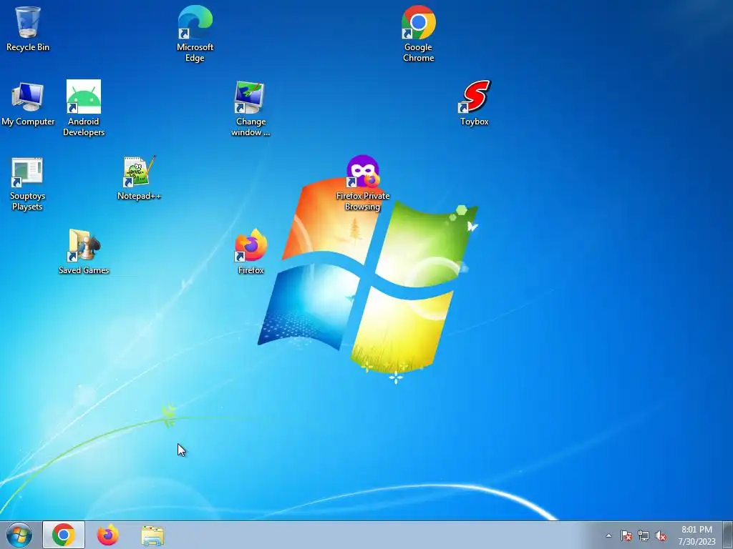Open the taskbar clock showing 8:01 PM
The height and width of the screenshot is (549, 733).
pos(696,535)
